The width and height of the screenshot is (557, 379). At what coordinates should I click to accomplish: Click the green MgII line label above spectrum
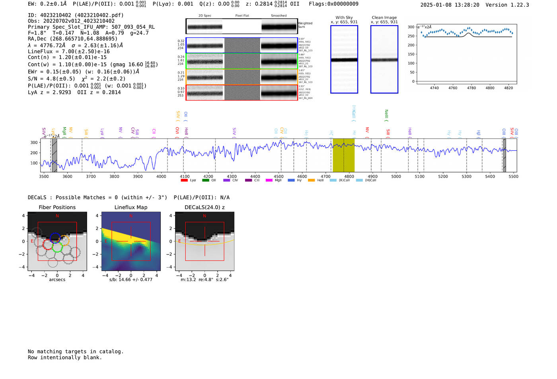point(64,132)
